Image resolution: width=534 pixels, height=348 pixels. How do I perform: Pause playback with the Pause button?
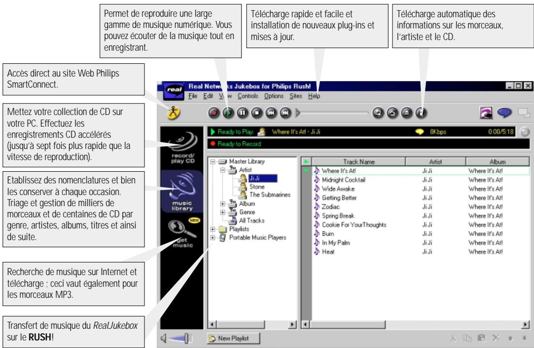point(243,112)
